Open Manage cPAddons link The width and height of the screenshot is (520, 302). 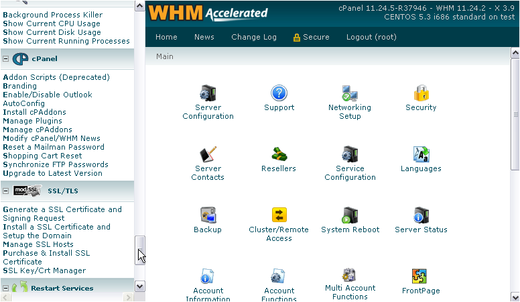(38, 130)
